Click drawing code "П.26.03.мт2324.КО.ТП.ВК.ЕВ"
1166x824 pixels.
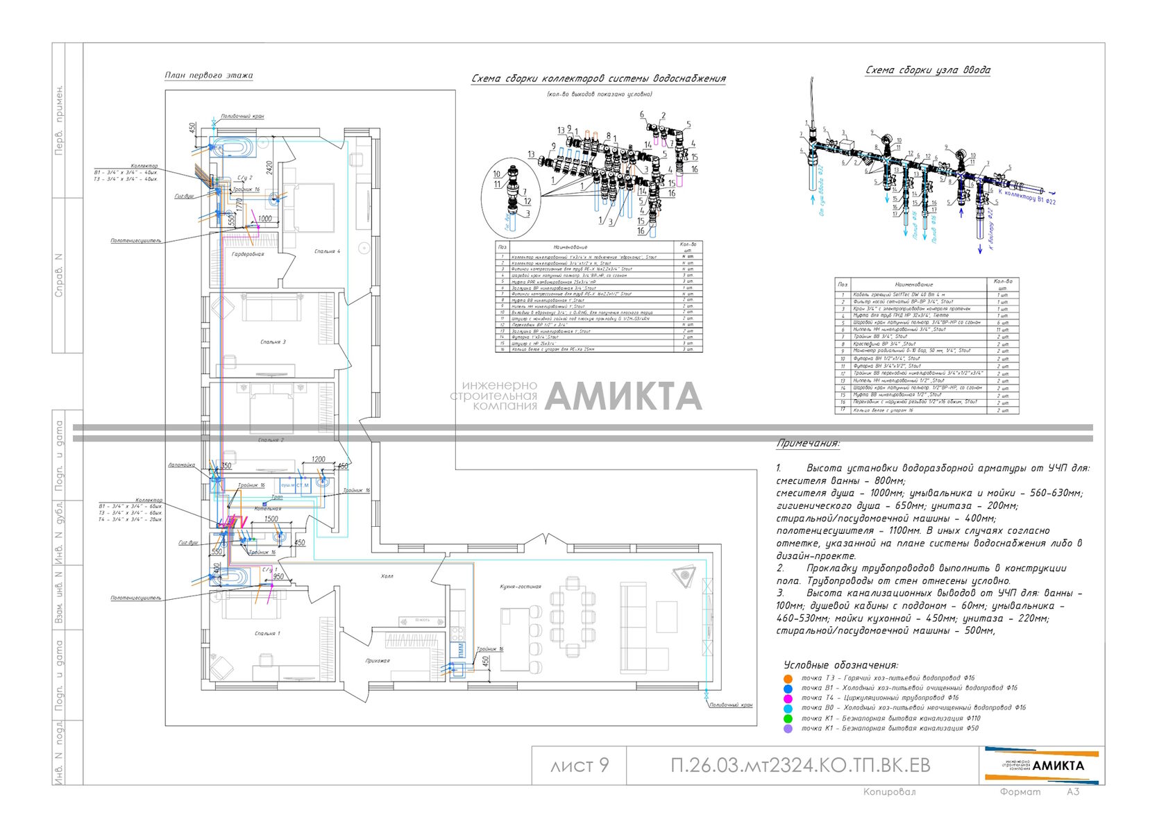pos(800,765)
